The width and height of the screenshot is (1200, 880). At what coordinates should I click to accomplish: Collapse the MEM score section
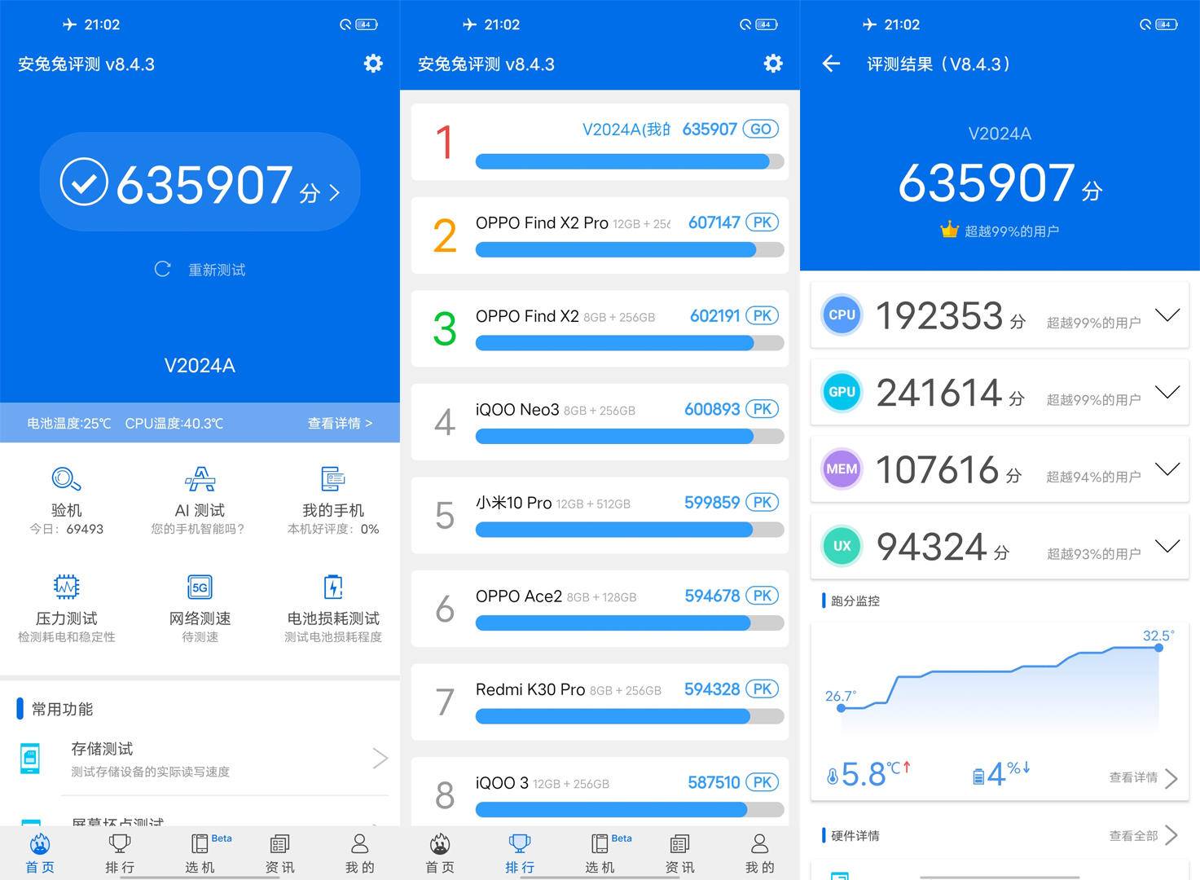pos(1168,469)
